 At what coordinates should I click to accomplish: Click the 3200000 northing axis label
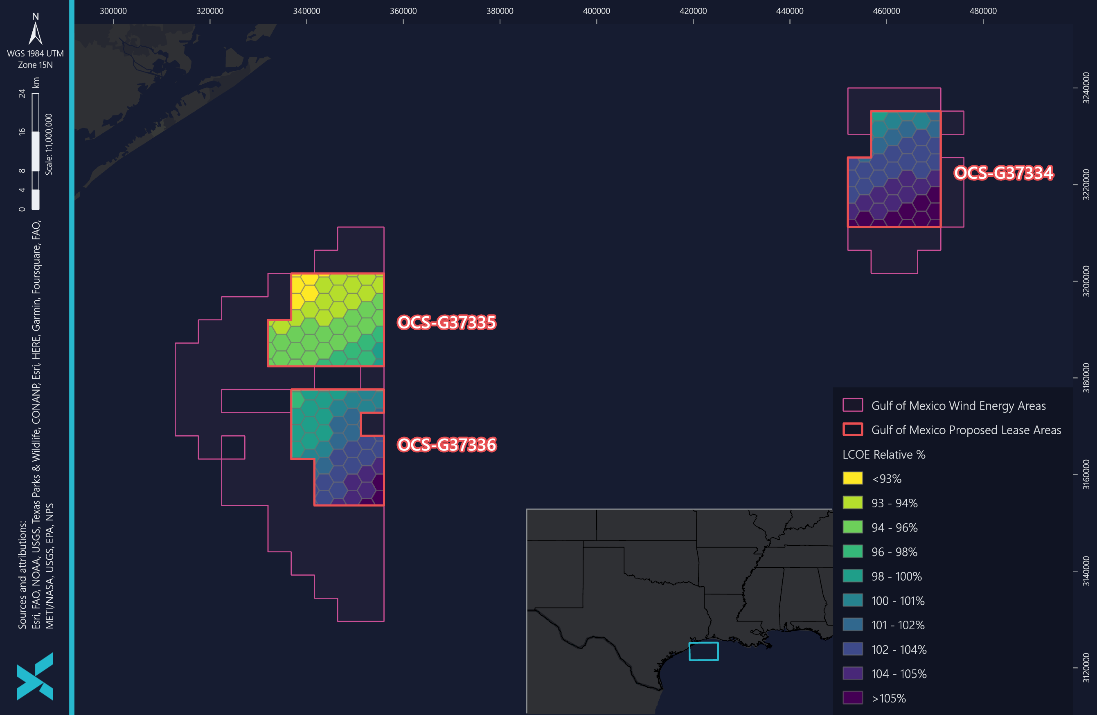point(1086,281)
